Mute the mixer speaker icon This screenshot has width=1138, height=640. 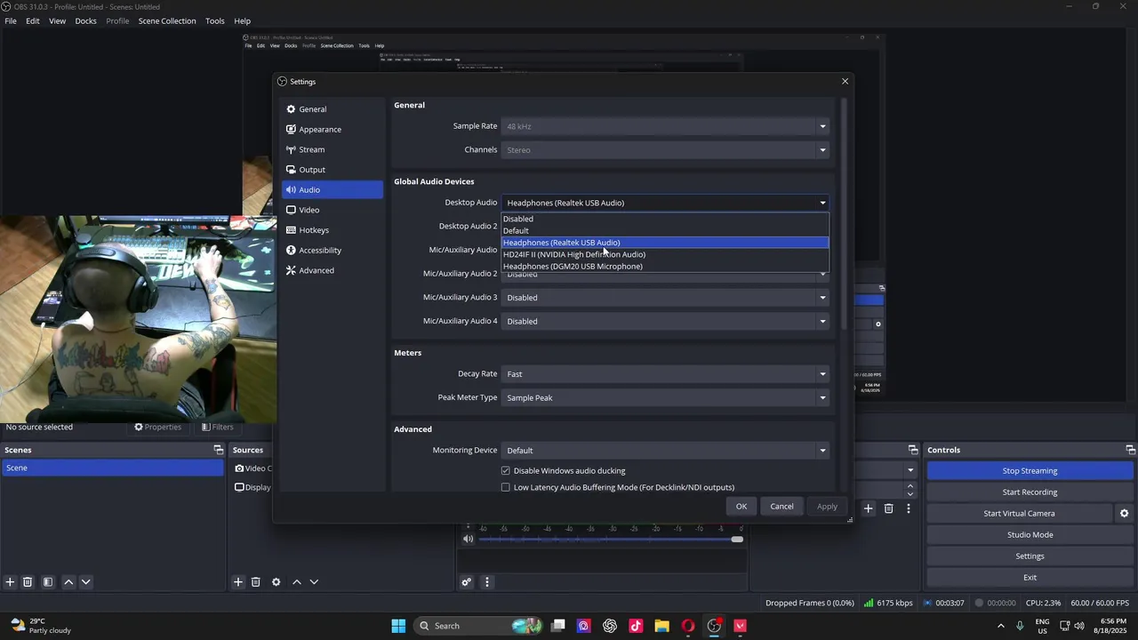[x=469, y=539]
